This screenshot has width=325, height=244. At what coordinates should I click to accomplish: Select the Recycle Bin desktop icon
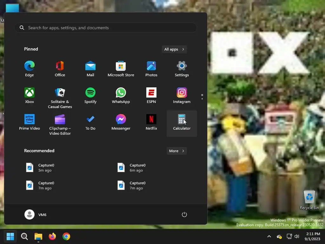[x=309, y=200]
